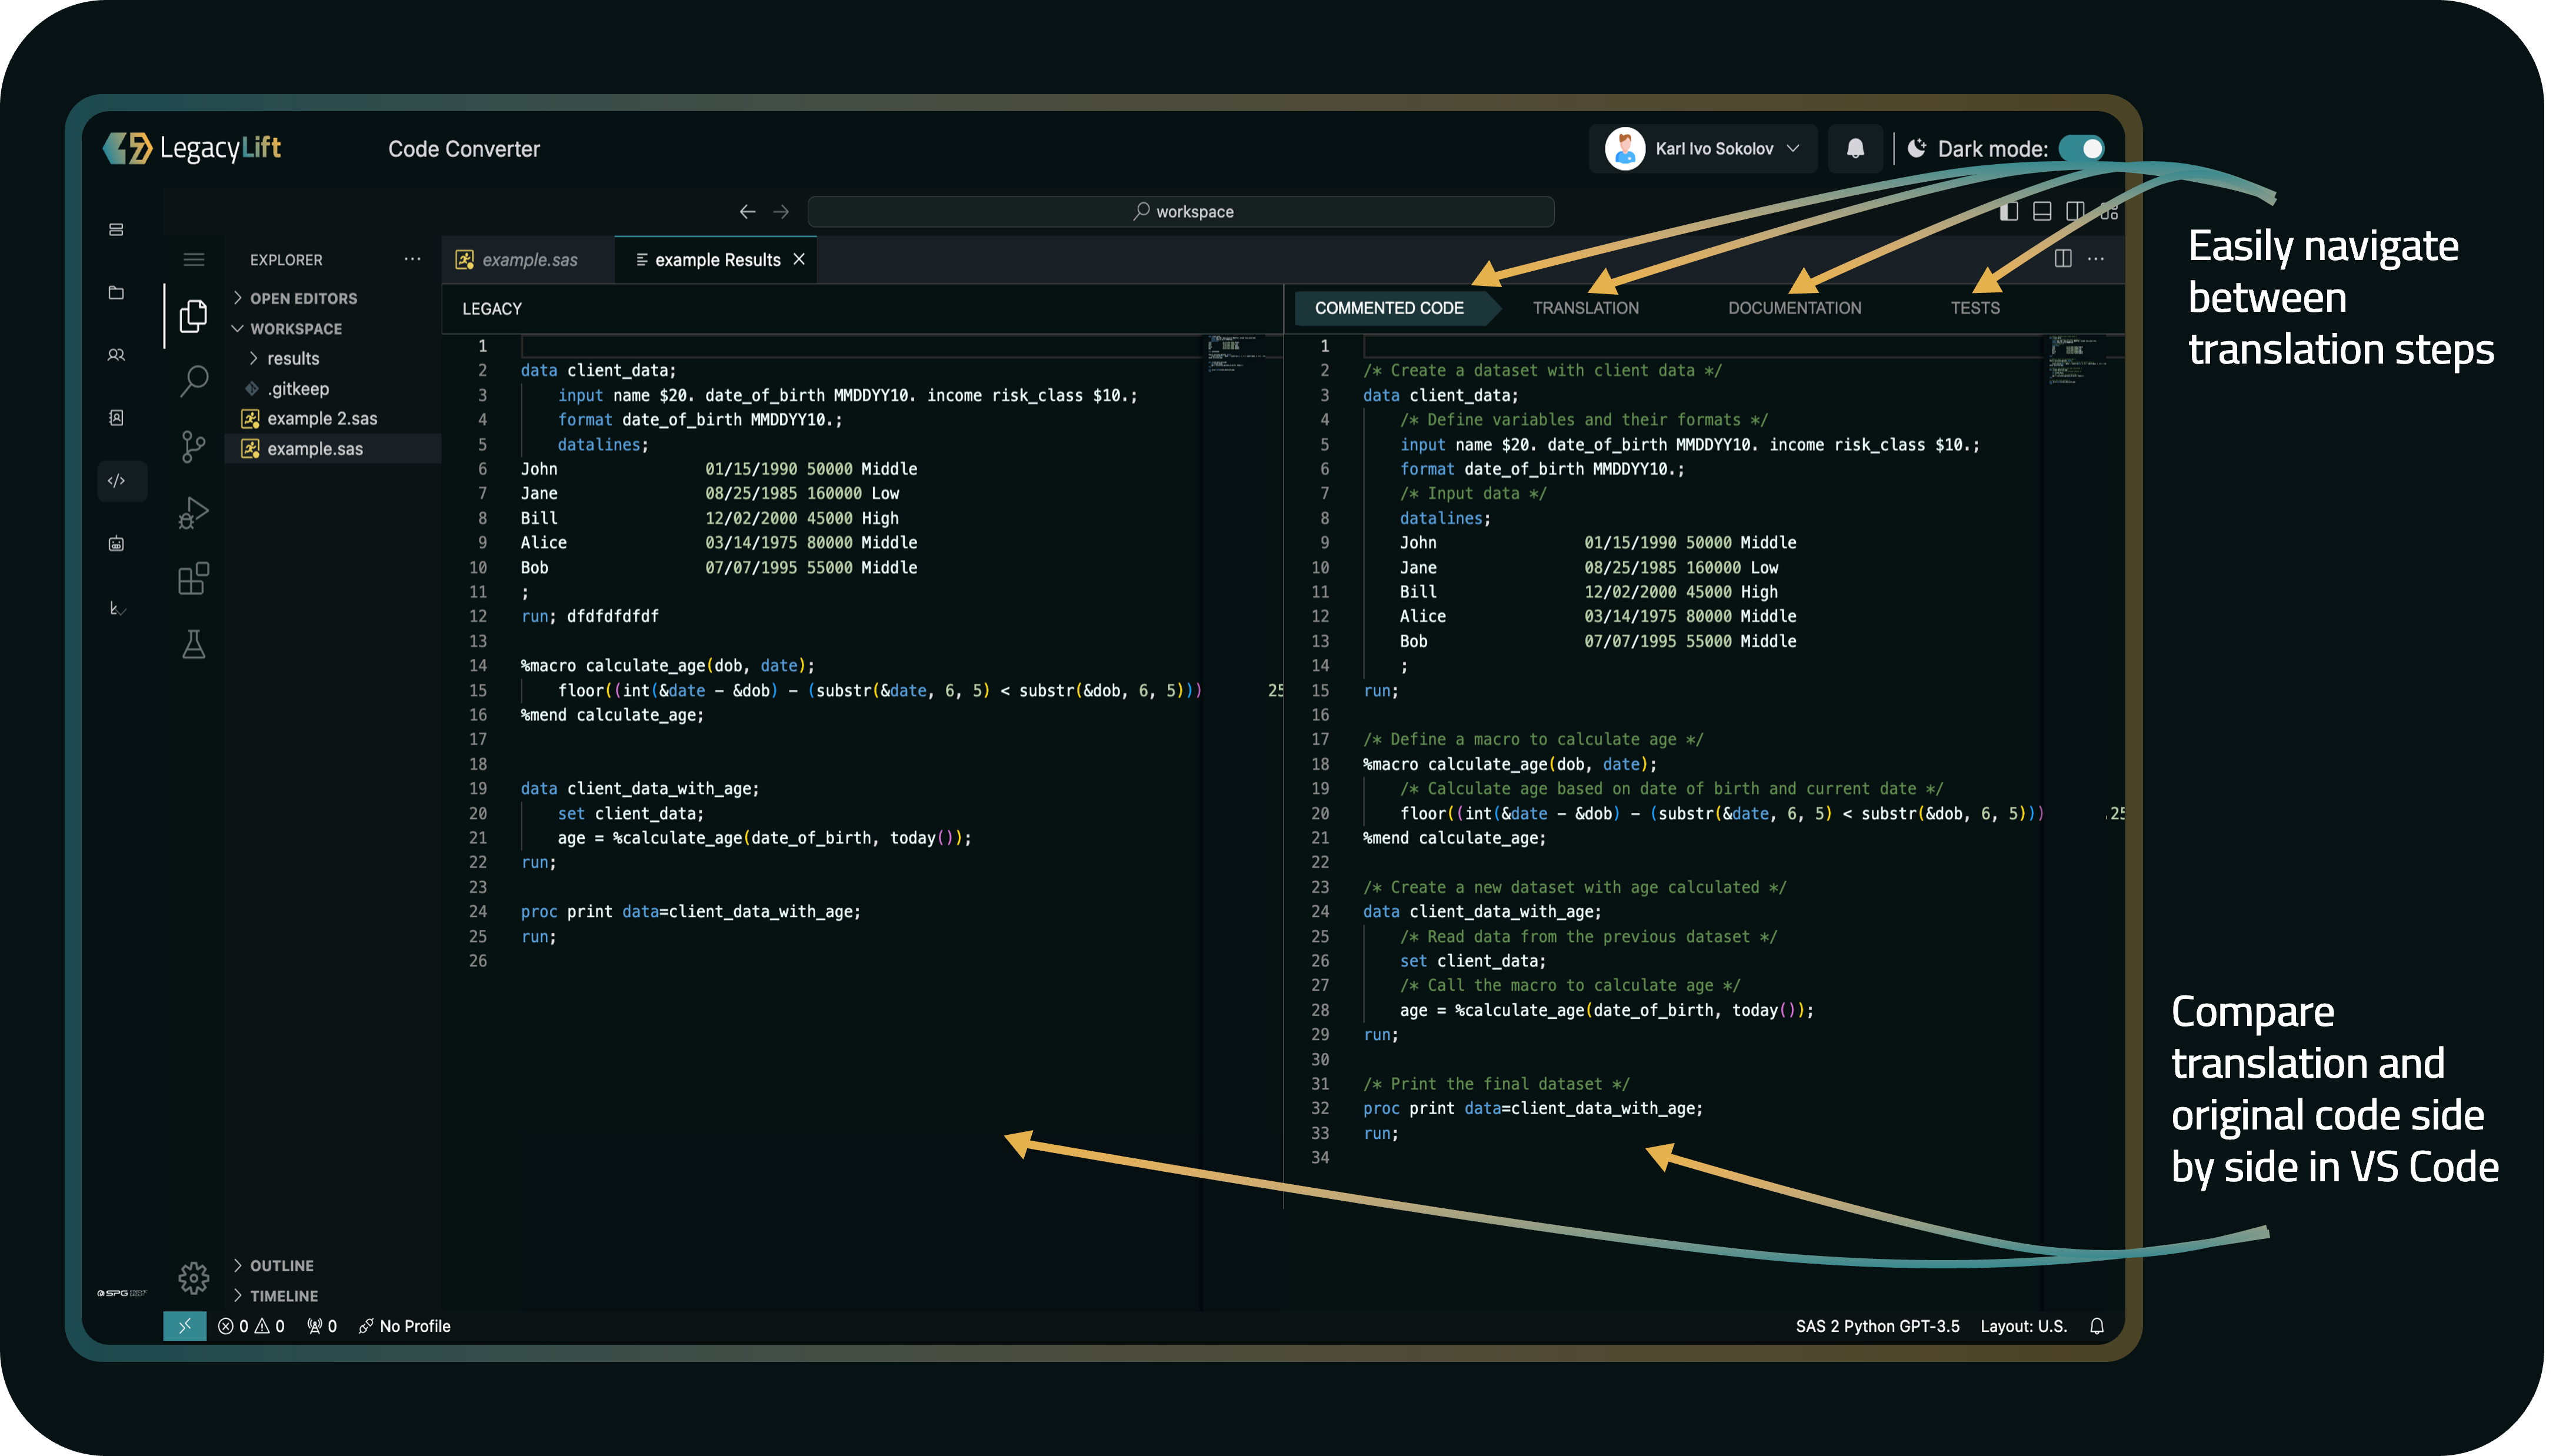Screen dimensions: 2566x1456
Task: Open Karl Ivo Sokolov user dropdown
Action: click(x=1702, y=149)
